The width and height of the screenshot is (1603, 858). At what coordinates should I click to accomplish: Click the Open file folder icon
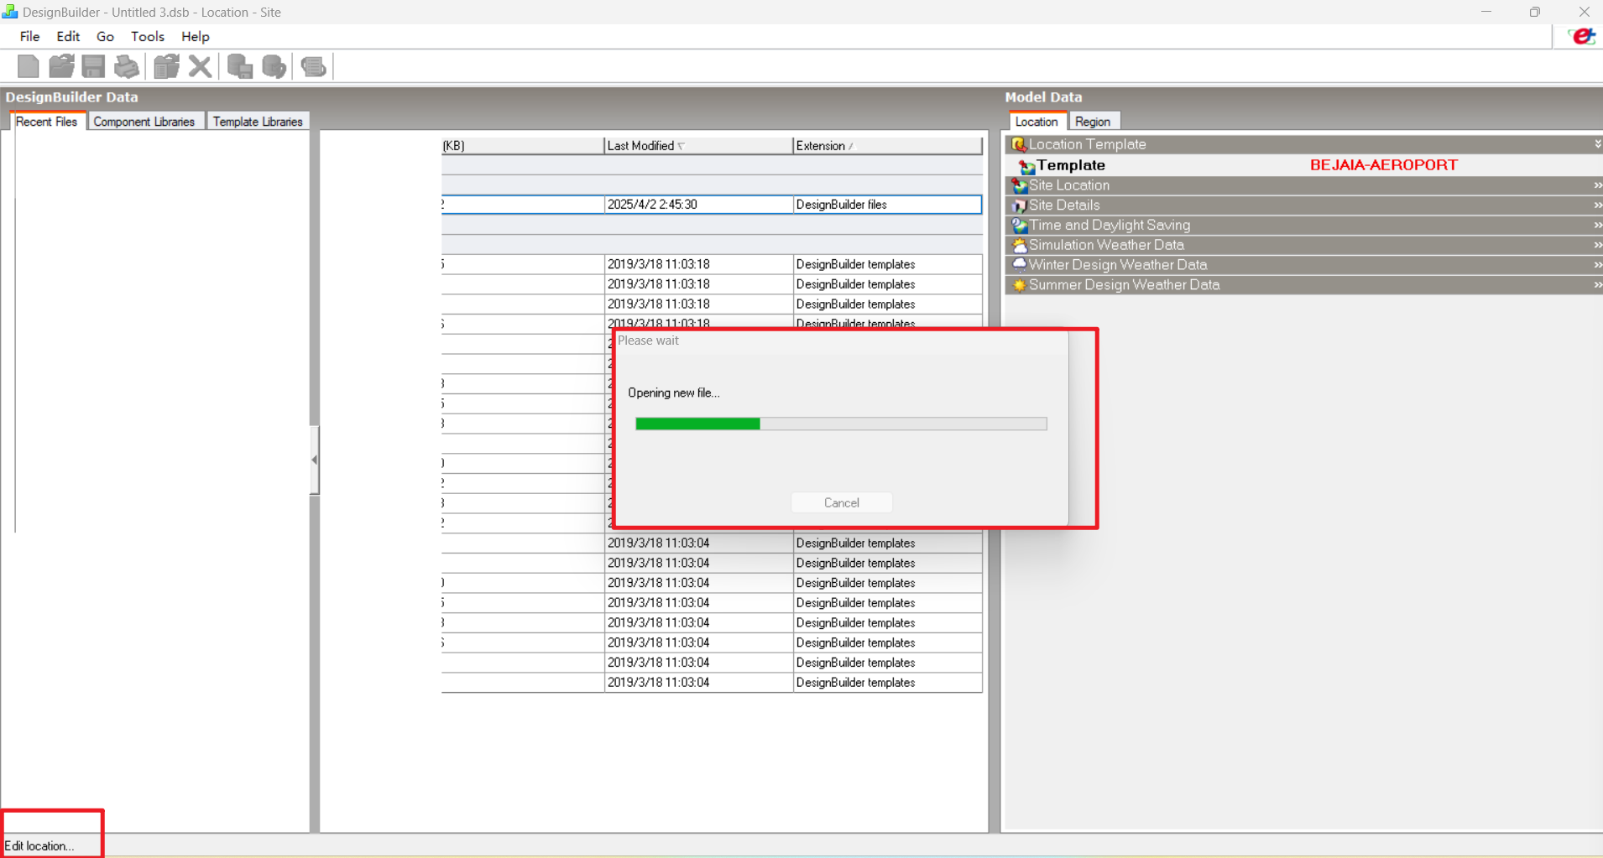click(61, 66)
